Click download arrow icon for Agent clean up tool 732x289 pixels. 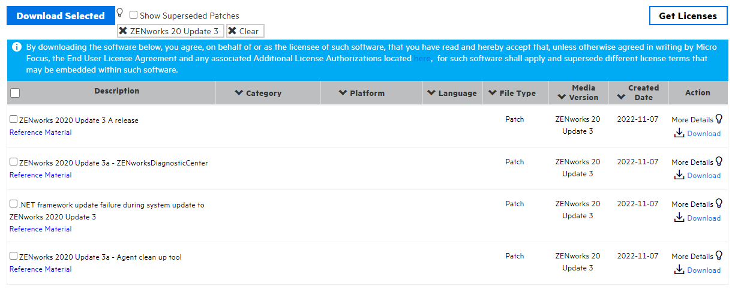click(679, 269)
